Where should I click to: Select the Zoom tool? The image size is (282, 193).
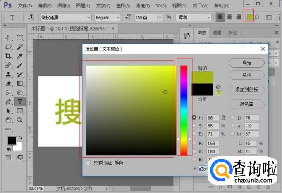[20, 120]
